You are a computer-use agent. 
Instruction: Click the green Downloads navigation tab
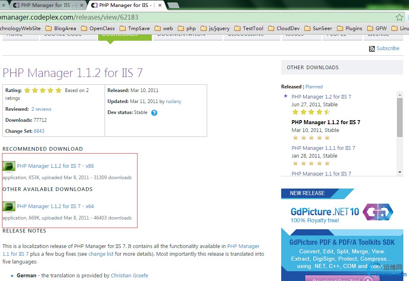click(125, 37)
